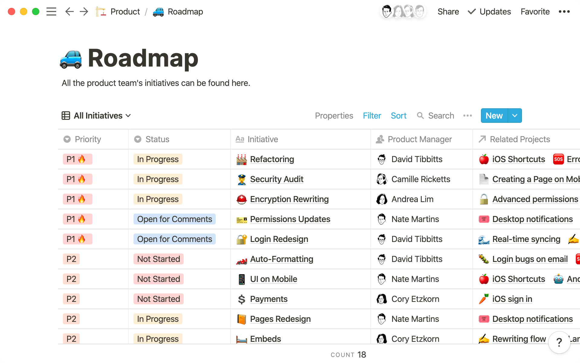The height and width of the screenshot is (363, 580).
Task: Click Properties in the view toolbar
Action: [334, 116]
